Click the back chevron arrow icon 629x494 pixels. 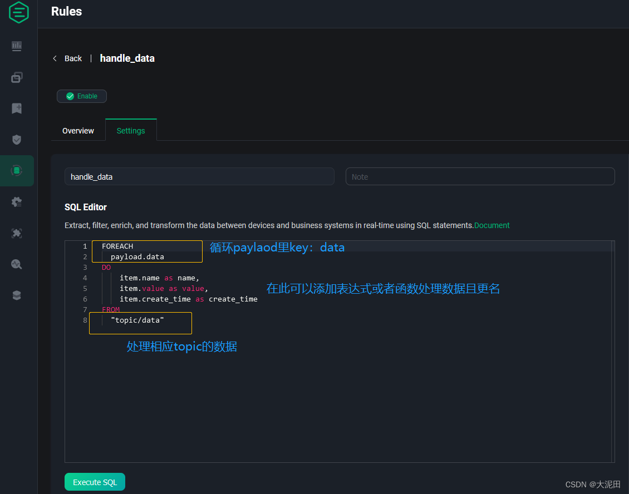55,58
